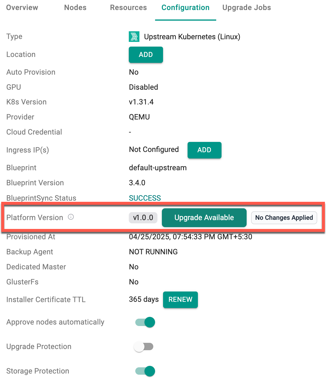
Task: Click the Upstream Kubernetes type icon
Action: tap(134, 37)
